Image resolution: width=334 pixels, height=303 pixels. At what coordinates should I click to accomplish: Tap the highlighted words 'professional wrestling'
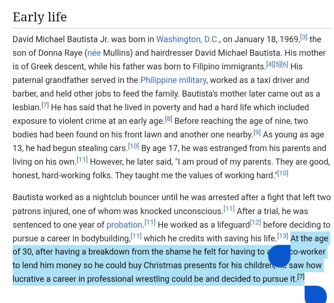[x=128, y=279]
